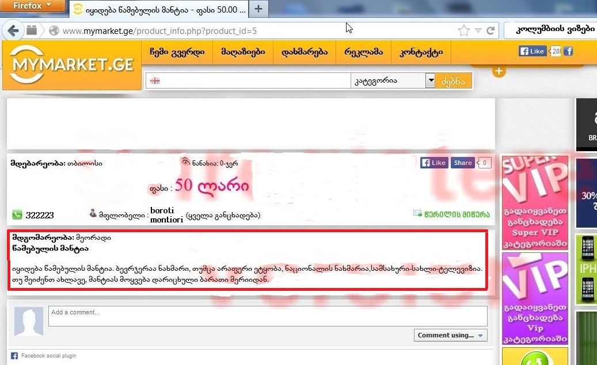
Task: Click the ნამებულის მანტია title
Action: click(50, 249)
